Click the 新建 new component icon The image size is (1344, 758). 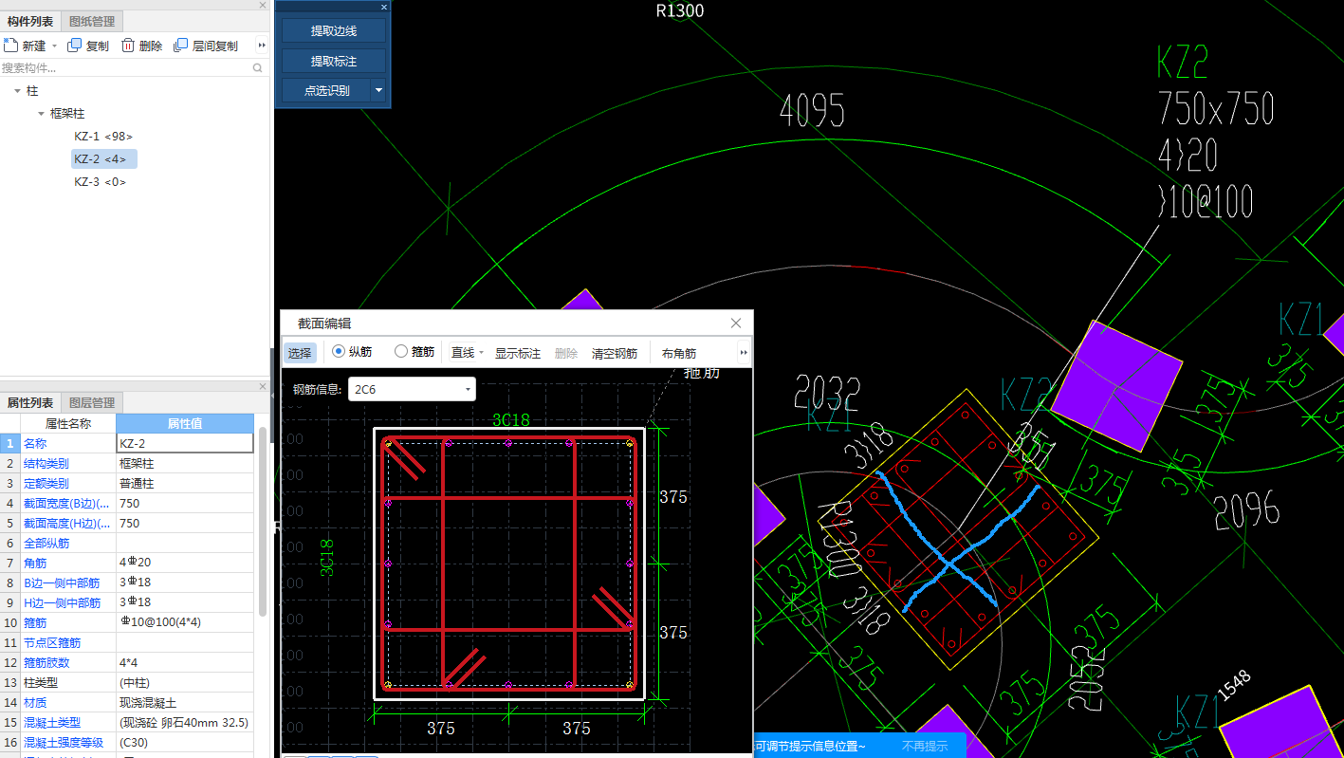[x=10, y=46]
